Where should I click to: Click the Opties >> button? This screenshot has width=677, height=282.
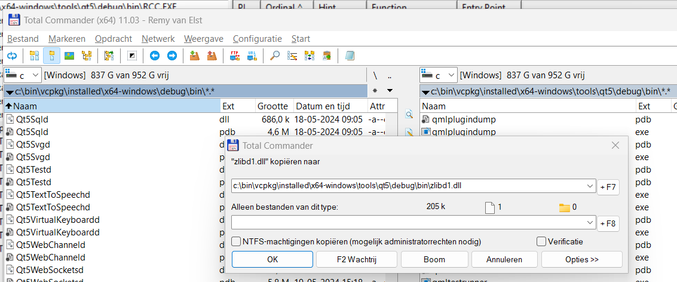tap(581, 259)
